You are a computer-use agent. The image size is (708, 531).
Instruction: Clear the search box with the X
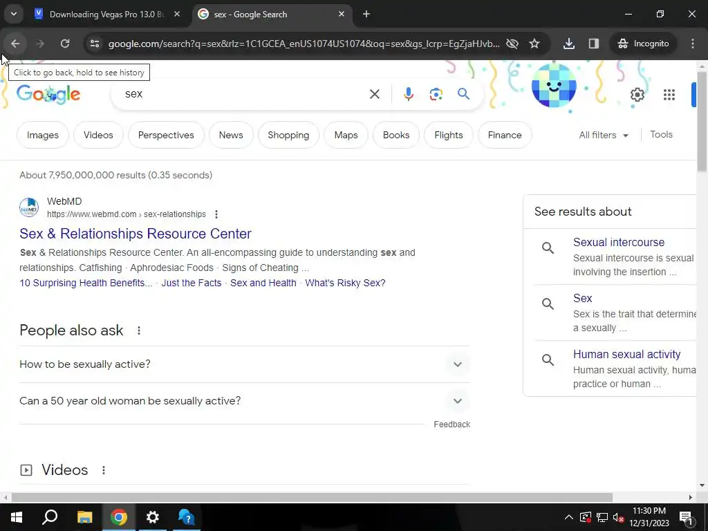pos(374,94)
